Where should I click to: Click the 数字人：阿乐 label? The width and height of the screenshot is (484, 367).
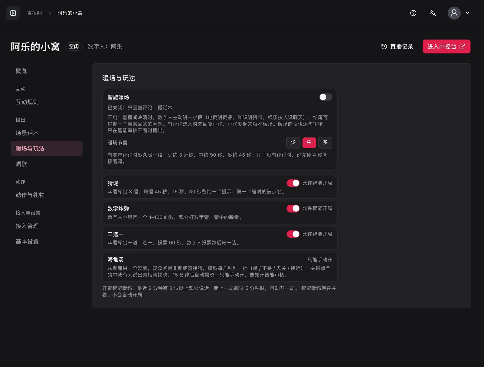click(105, 46)
